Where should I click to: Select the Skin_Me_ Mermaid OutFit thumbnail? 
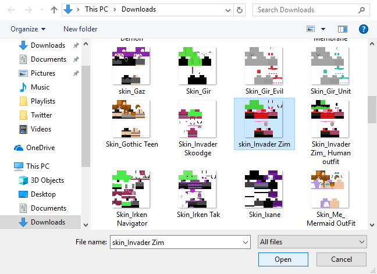pos(330,189)
